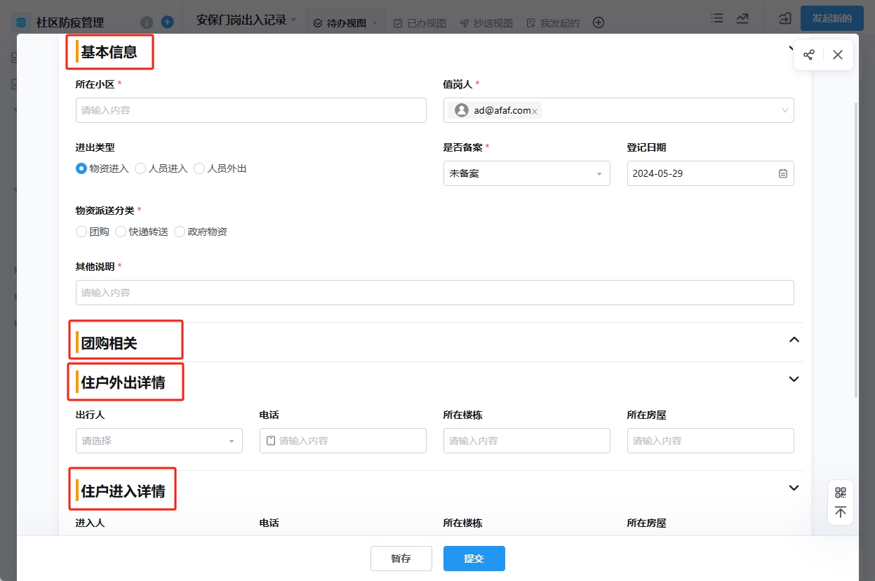Click the plus icon beside 社区防疫管理
Viewport: 875px width, 581px height.
pos(167,22)
